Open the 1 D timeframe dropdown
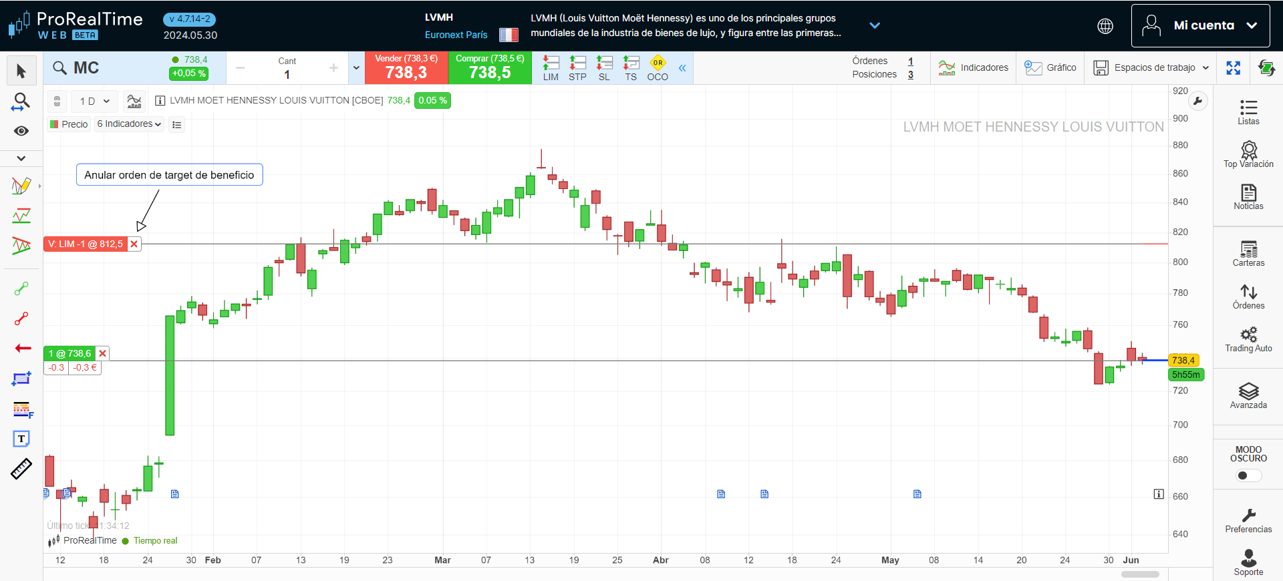Image resolution: width=1283 pixels, height=581 pixels. (x=94, y=101)
